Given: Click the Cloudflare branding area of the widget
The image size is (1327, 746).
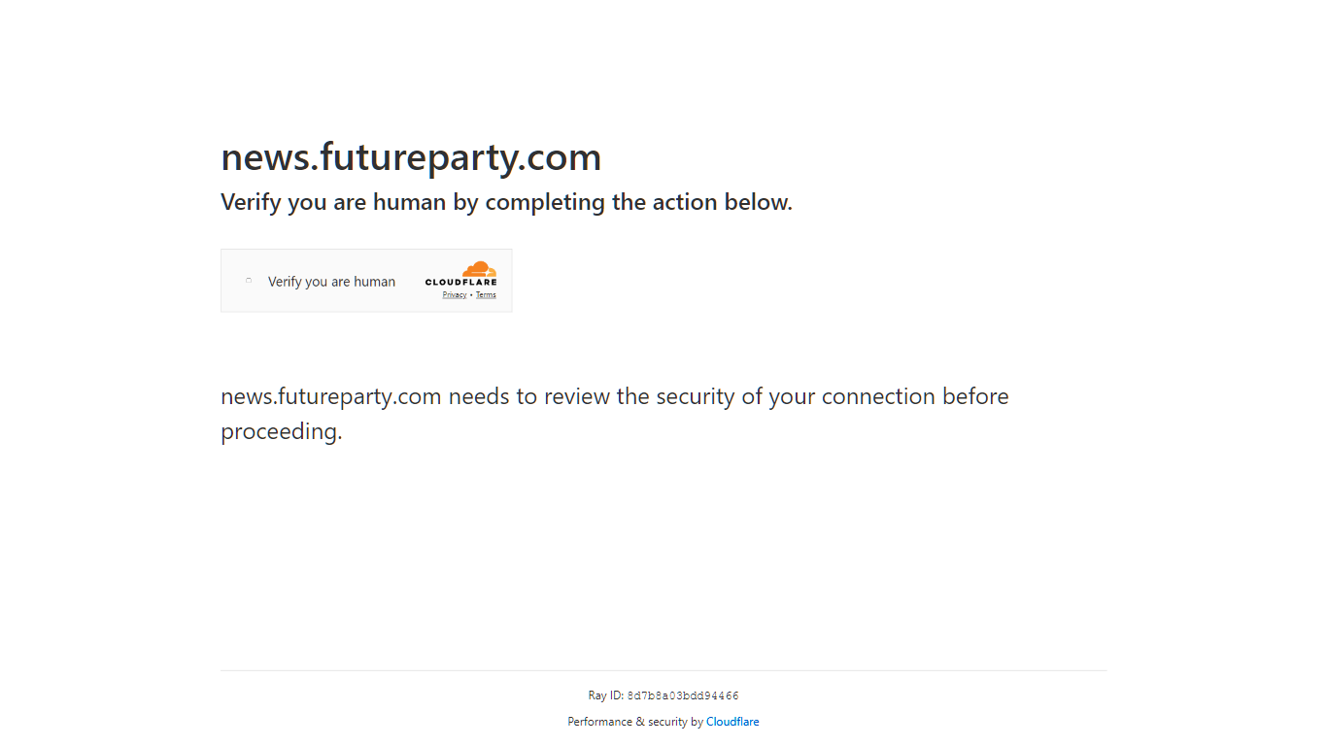Looking at the screenshot, I should point(461,281).
